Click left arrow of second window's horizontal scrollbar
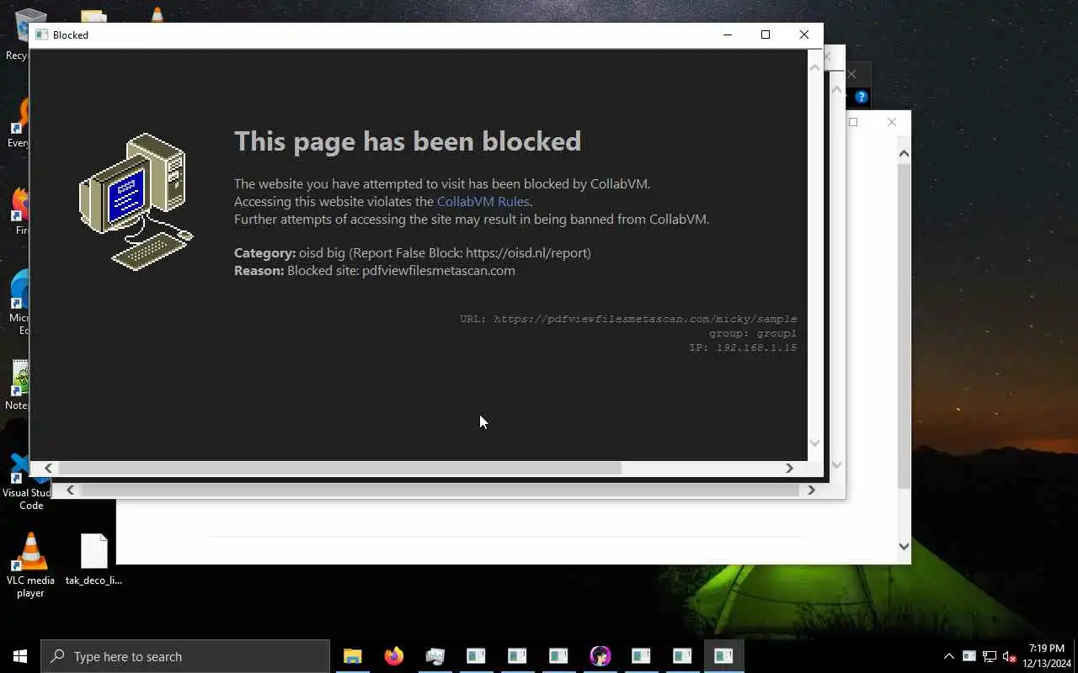 (70, 490)
